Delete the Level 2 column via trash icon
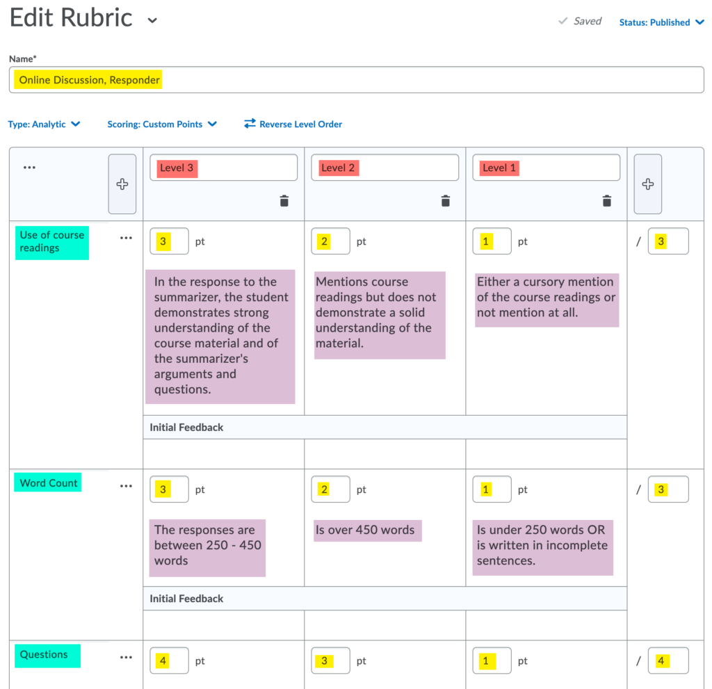Viewport: 712px width, 689px height. [445, 201]
